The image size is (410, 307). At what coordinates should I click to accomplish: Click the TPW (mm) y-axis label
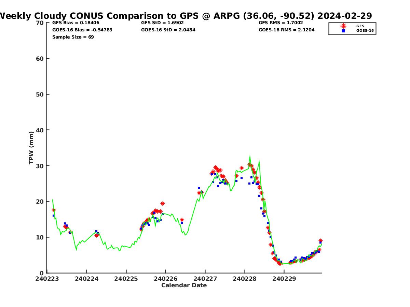pyautogui.click(x=31, y=148)
